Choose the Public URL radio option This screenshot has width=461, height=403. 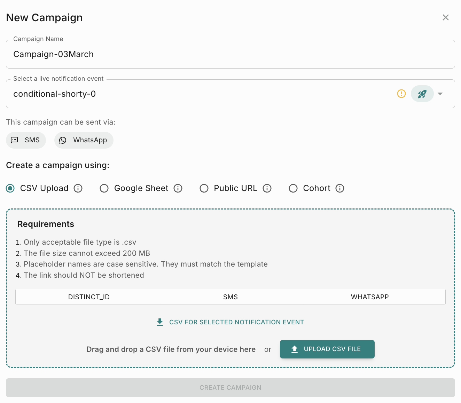click(204, 188)
